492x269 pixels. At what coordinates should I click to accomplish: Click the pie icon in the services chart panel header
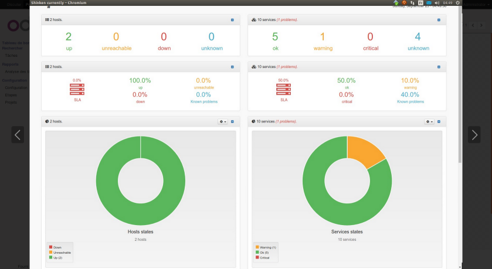[x=253, y=121]
